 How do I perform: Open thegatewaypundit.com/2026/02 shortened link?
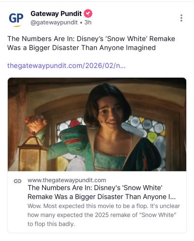pyautogui.click(x=66, y=66)
